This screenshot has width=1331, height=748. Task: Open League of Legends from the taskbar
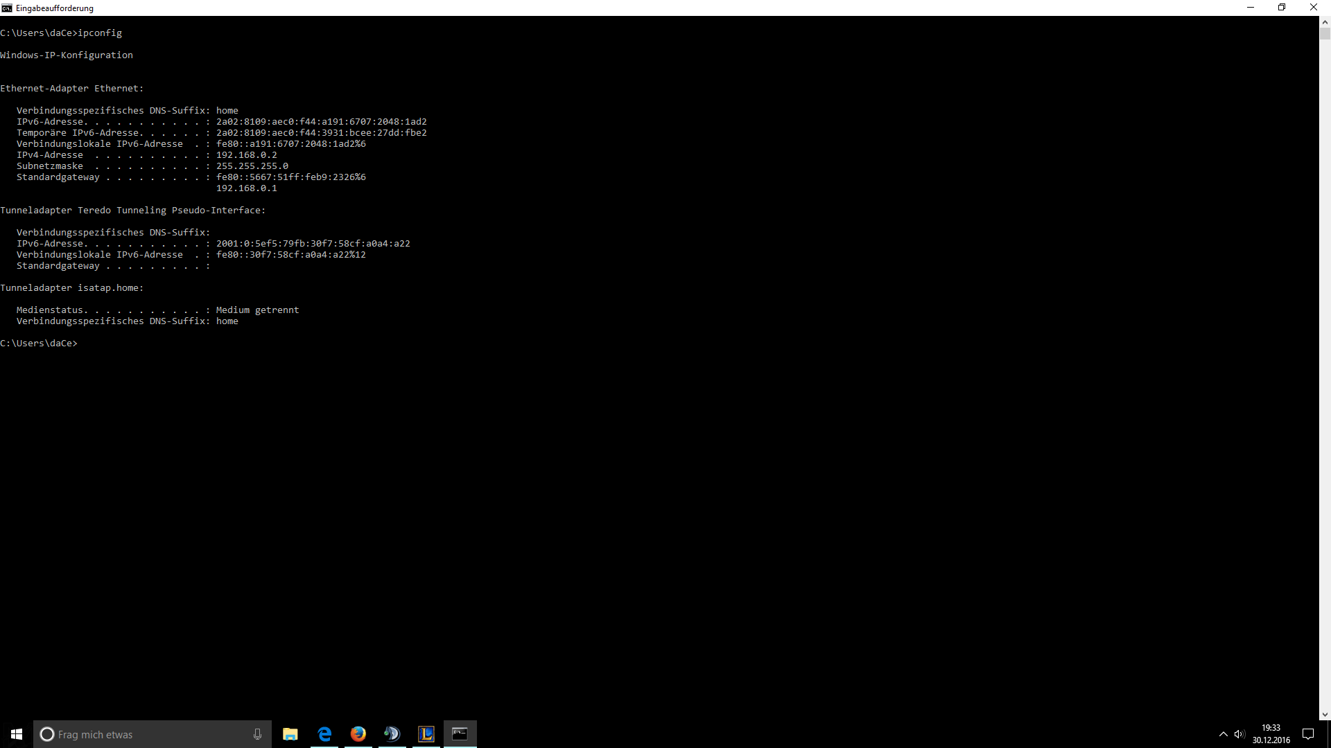(x=426, y=734)
